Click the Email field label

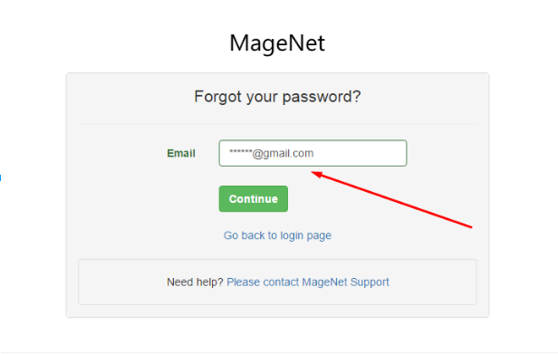(181, 153)
